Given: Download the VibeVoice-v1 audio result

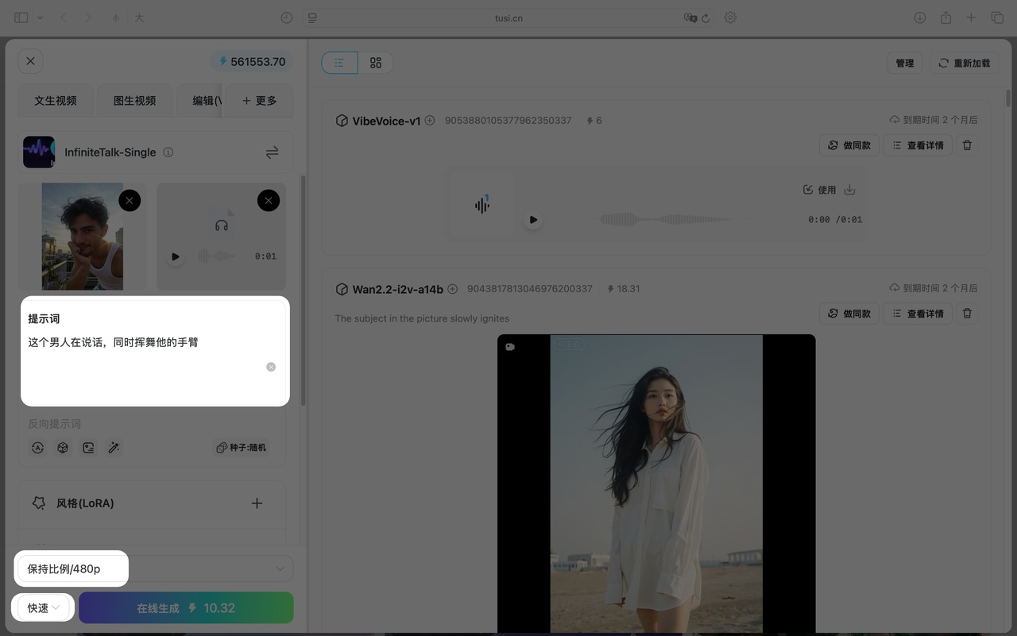Looking at the screenshot, I should [849, 190].
